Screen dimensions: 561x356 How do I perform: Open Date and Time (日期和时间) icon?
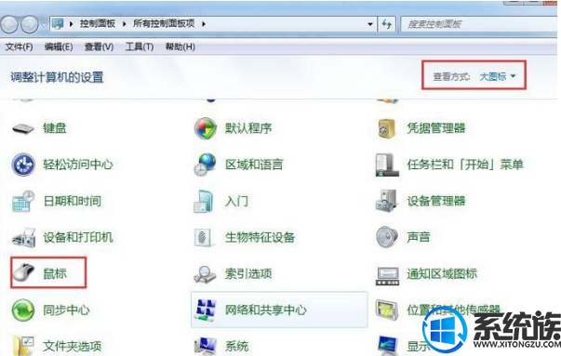pos(23,201)
